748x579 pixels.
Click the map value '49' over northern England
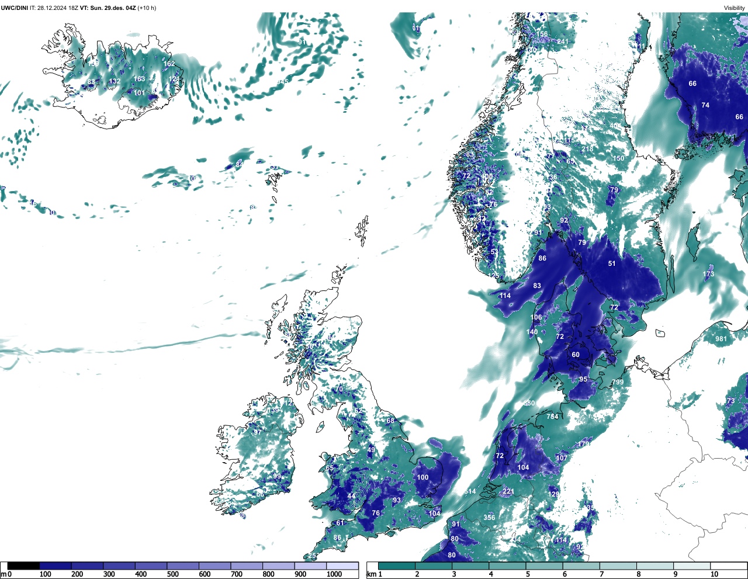point(371,450)
